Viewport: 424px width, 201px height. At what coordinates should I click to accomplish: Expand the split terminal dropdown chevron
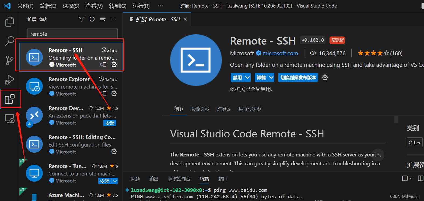[x=411, y=179]
